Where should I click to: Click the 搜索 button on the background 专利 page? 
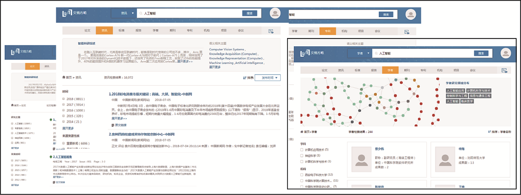click(x=386, y=15)
